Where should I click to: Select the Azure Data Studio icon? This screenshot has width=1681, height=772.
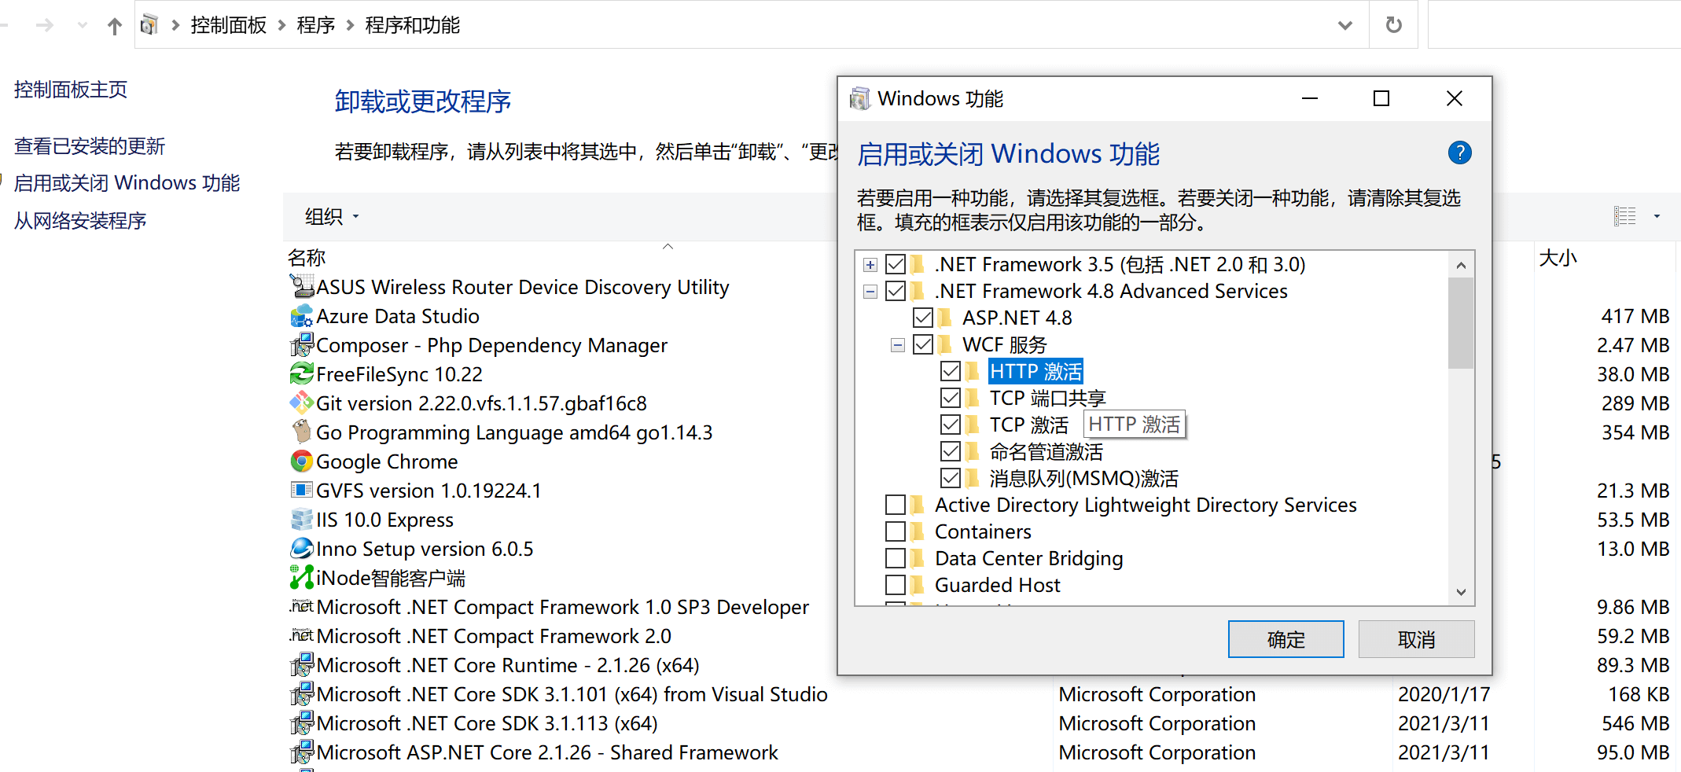coord(302,316)
